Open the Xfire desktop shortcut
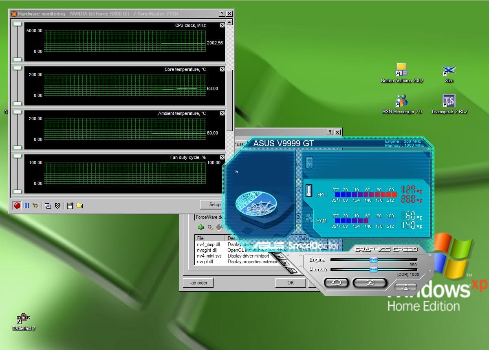This screenshot has height=350, width=489. (449, 74)
